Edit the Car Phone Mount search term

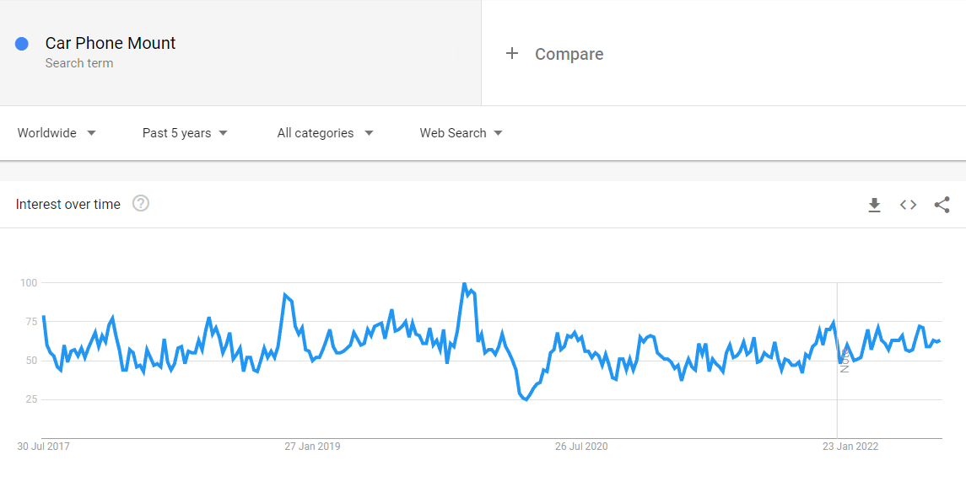point(111,43)
